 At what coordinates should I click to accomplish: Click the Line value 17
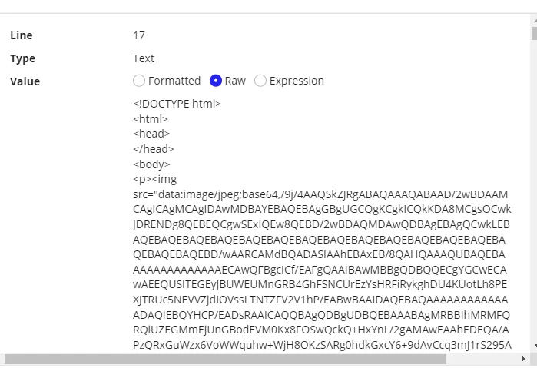(139, 35)
